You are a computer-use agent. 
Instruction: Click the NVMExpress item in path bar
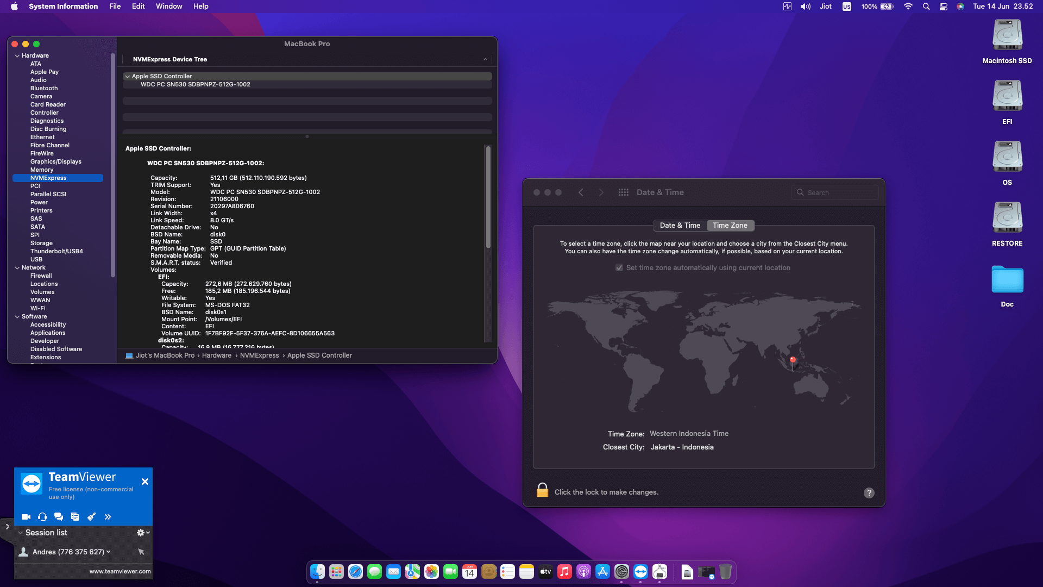coord(259,355)
